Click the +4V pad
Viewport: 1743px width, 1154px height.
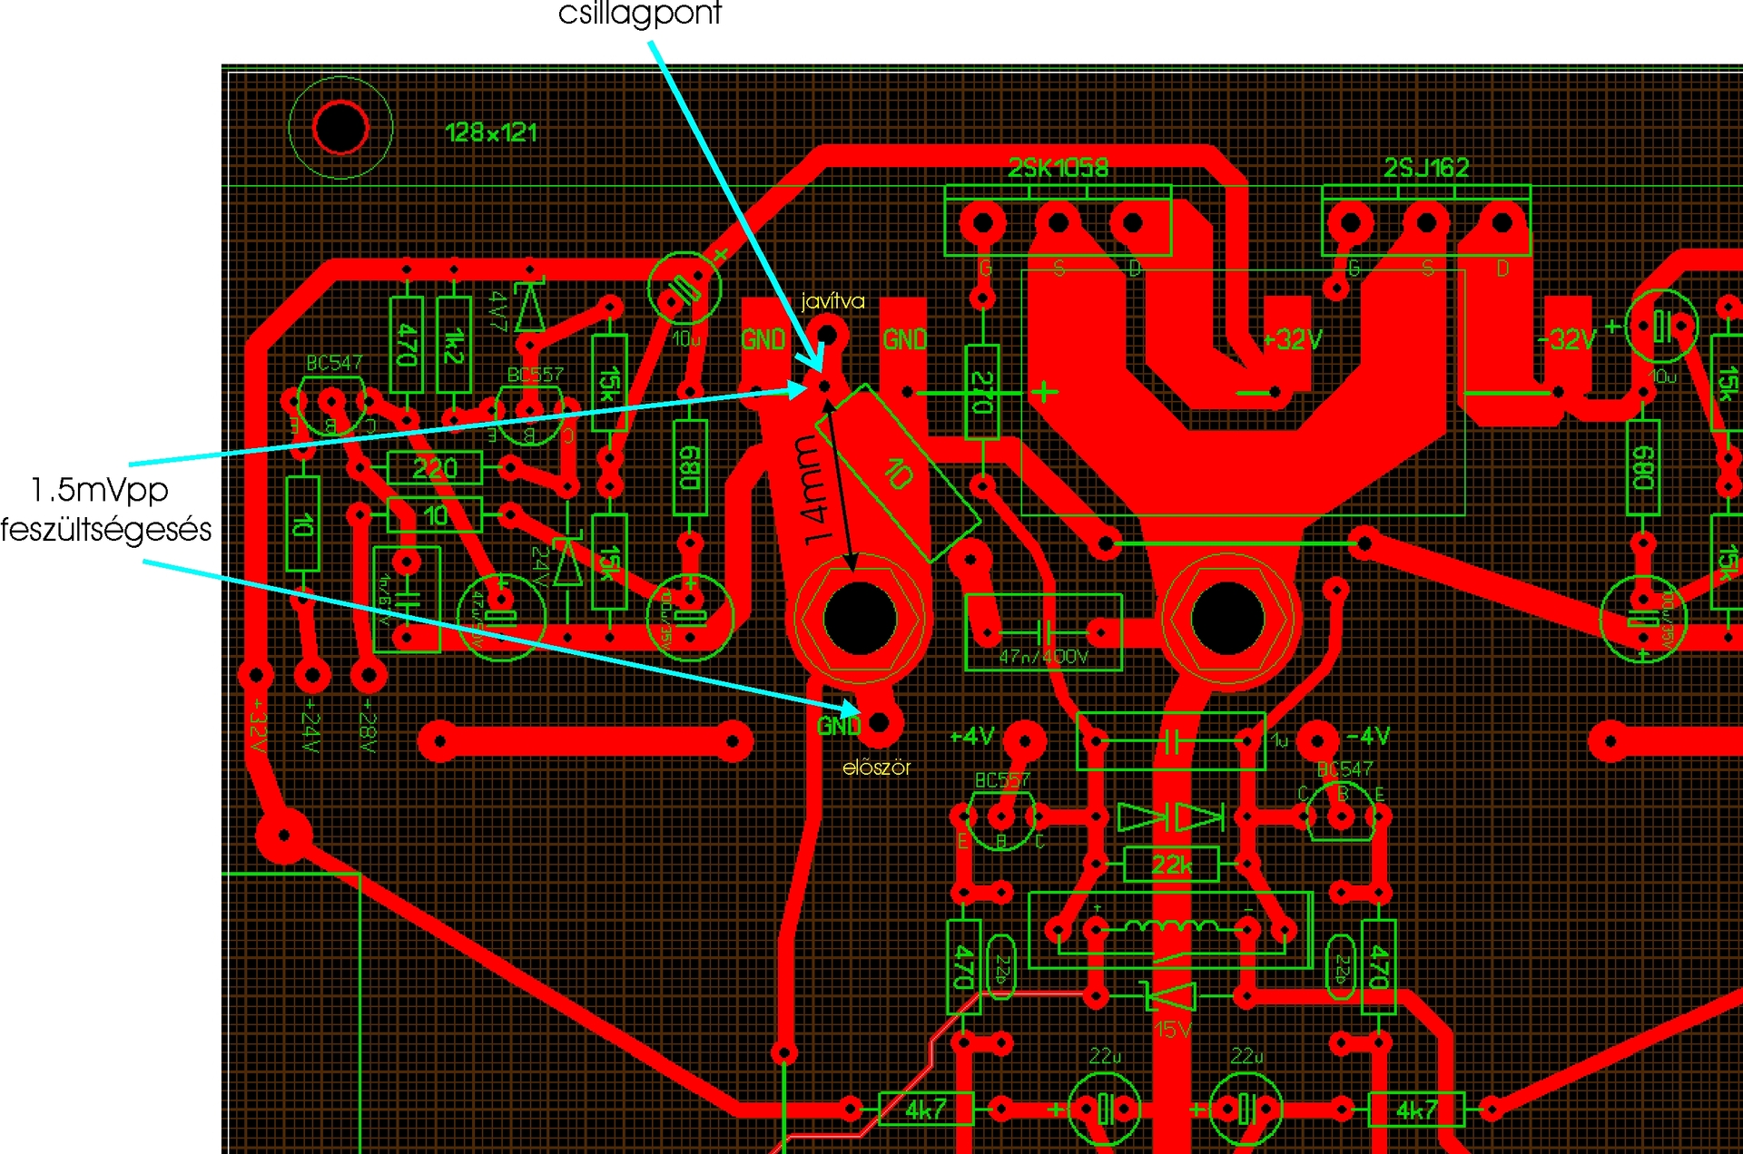pyautogui.click(x=1024, y=740)
